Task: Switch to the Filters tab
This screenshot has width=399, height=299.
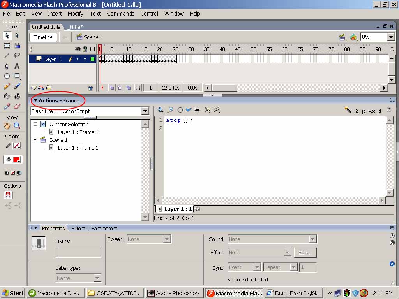Action: tap(78, 228)
